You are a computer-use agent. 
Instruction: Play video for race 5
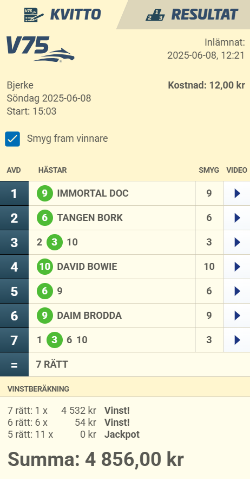(x=237, y=291)
